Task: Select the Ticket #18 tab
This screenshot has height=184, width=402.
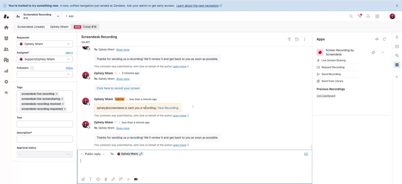Action: click(x=85, y=27)
